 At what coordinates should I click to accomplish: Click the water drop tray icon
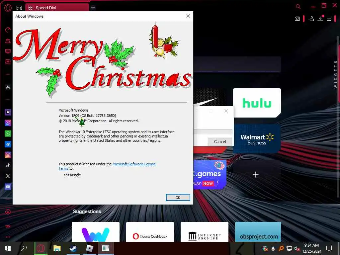[x=273, y=248]
